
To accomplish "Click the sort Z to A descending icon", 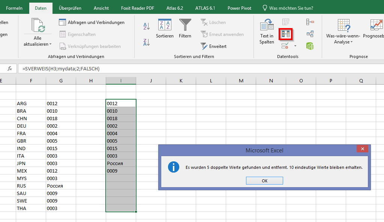I will (x=147, y=42).
